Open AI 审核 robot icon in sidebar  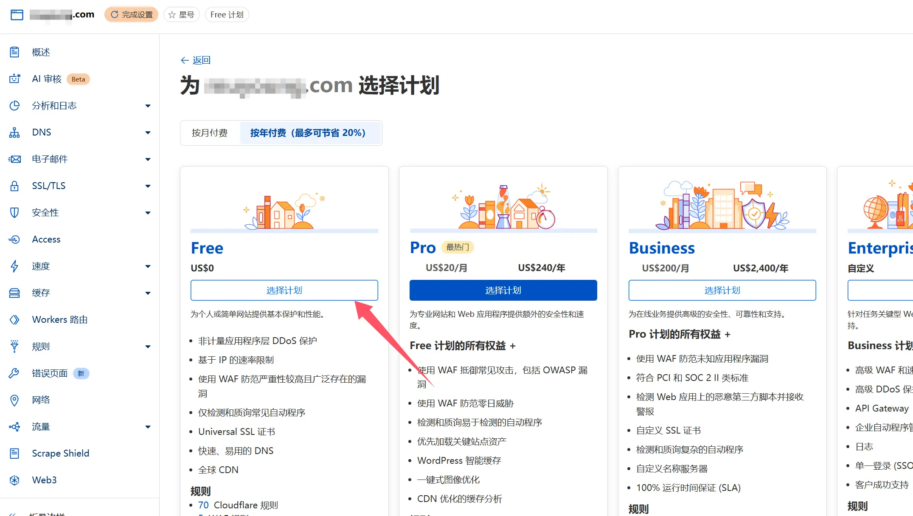14,79
